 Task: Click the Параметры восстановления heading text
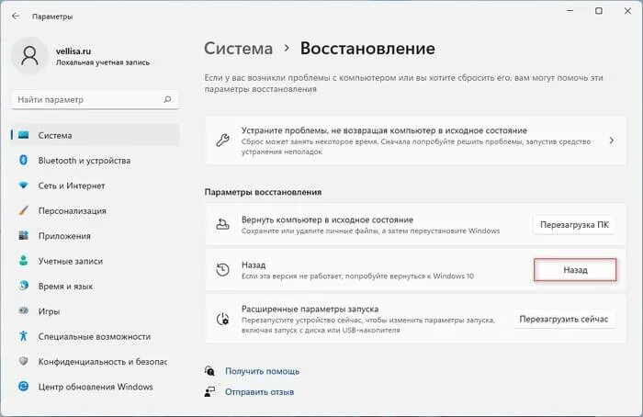click(263, 192)
